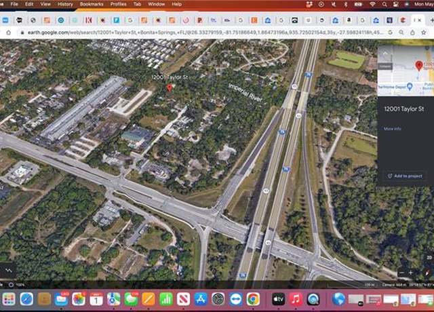Click the compass icon
This screenshot has height=312, width=434.
coord(427,273)
